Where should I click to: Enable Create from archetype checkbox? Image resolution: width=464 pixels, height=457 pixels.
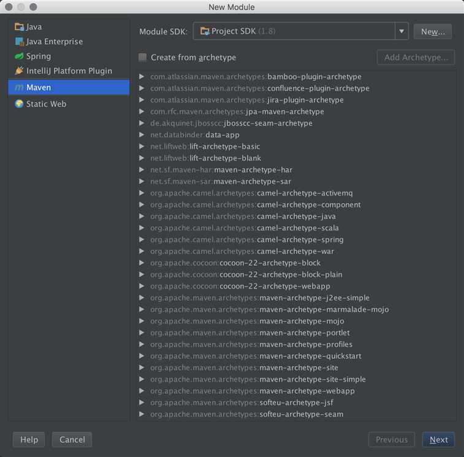click(x=142, y=57)
